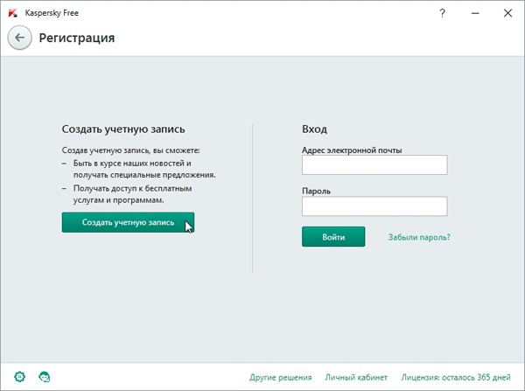
Task: Open Другие решения link
Action: coord(281,377)
